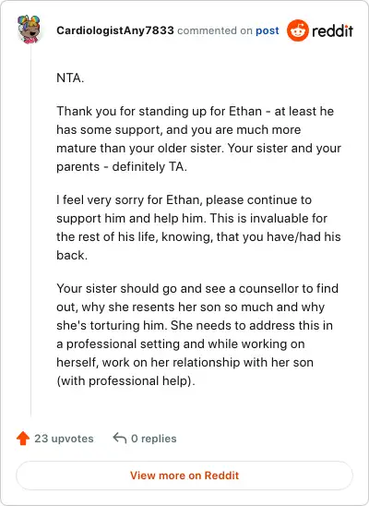
Task: Upvote the comment with orange arrow
Action: pos(23,439)
